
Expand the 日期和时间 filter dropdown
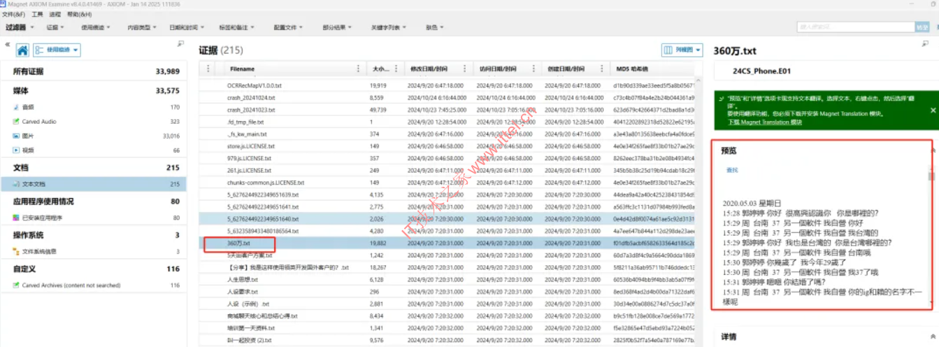186,27
